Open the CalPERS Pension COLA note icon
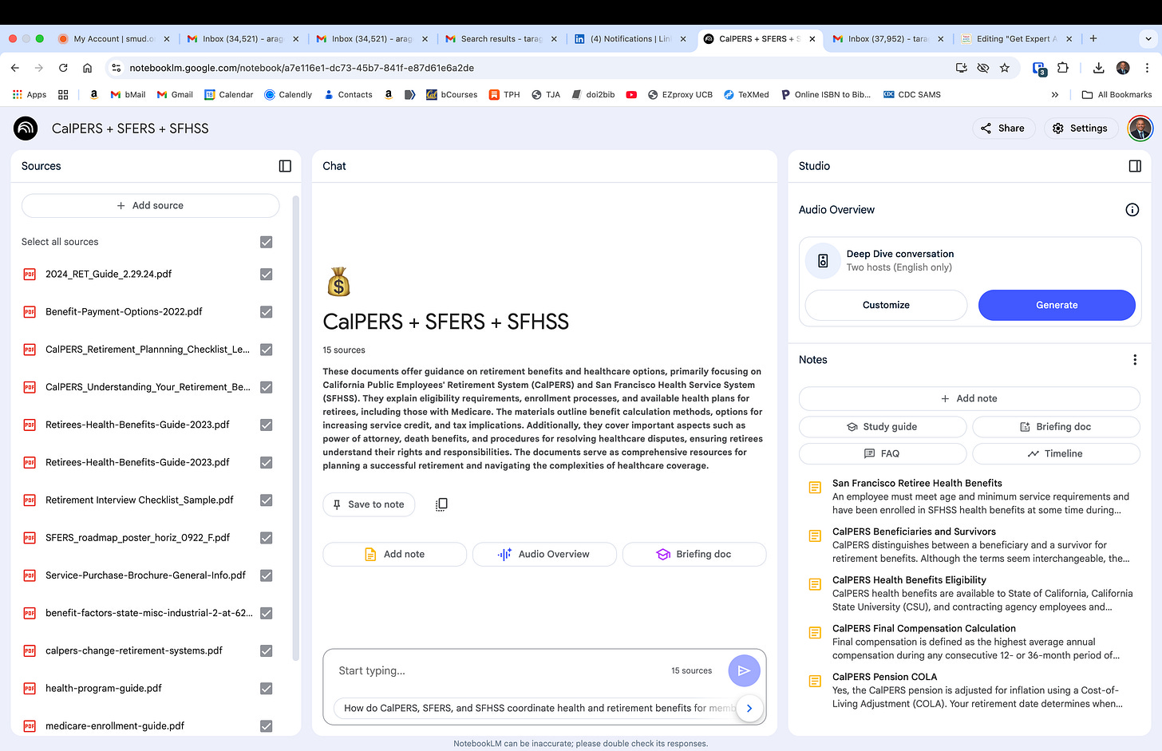Screen dimensions: 1162x751 pos(815,681)
